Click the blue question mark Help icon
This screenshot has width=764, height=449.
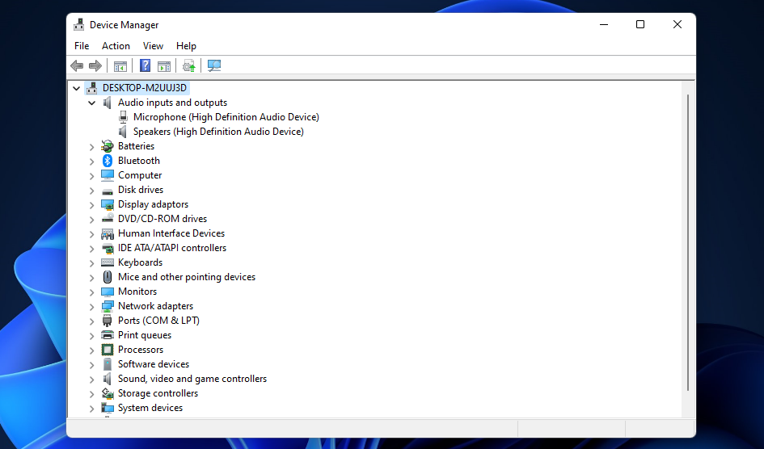point(146,66)
